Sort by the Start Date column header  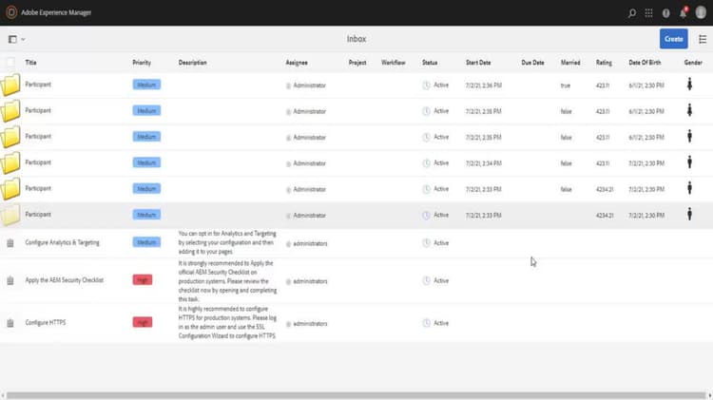click(x=478, y=63)
